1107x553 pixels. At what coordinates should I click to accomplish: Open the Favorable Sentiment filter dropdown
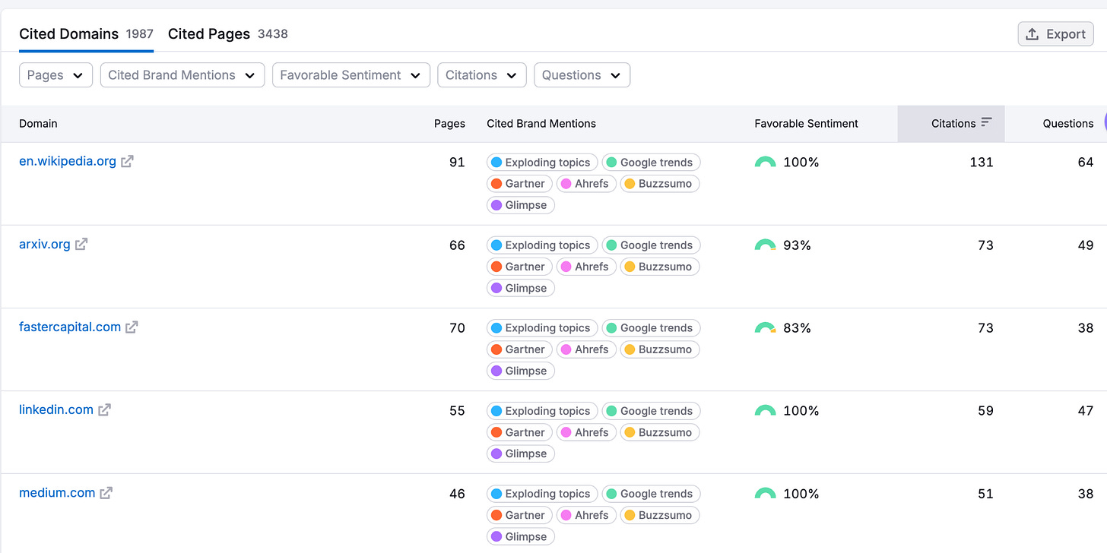pos(350,75)
